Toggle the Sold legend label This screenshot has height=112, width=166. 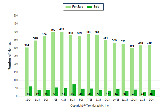click(x=97, y=7)
